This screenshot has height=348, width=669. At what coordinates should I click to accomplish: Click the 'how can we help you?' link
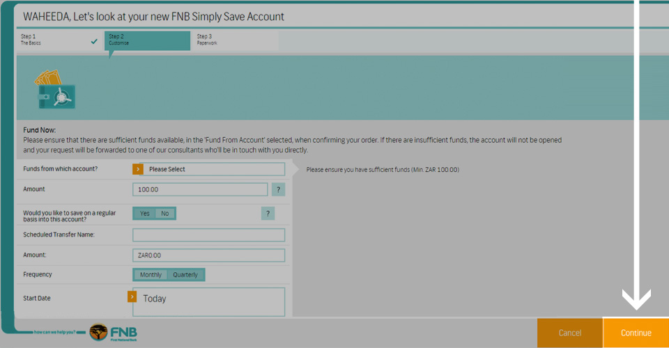tap(54, 332)
